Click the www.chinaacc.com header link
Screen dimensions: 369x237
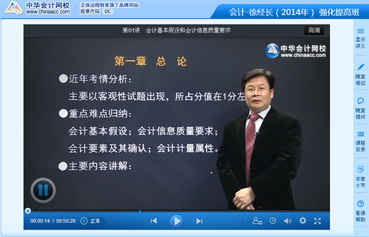tap(48, 12)
